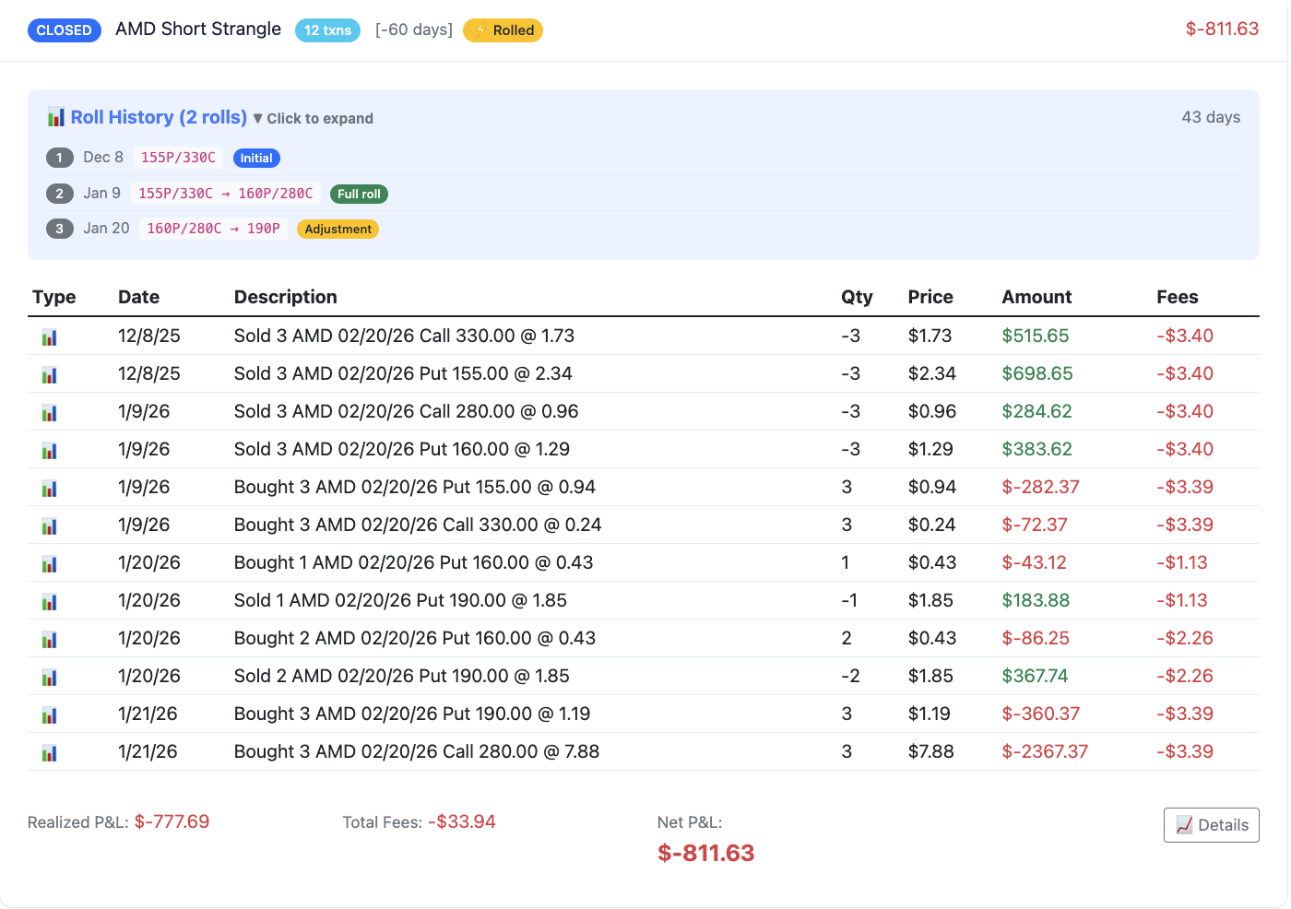Click the amount $698.65
1291x909 pixels.
coord(1037,373)
